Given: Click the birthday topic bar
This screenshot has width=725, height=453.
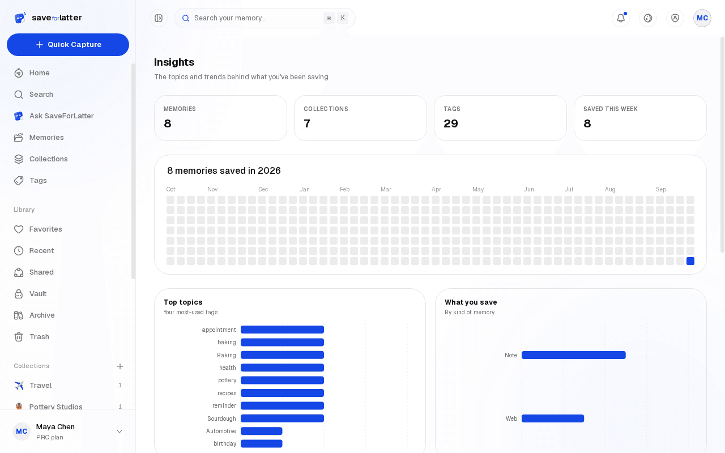Looking at the screenshot, I should pyautogui.click(x=262, y=444).
